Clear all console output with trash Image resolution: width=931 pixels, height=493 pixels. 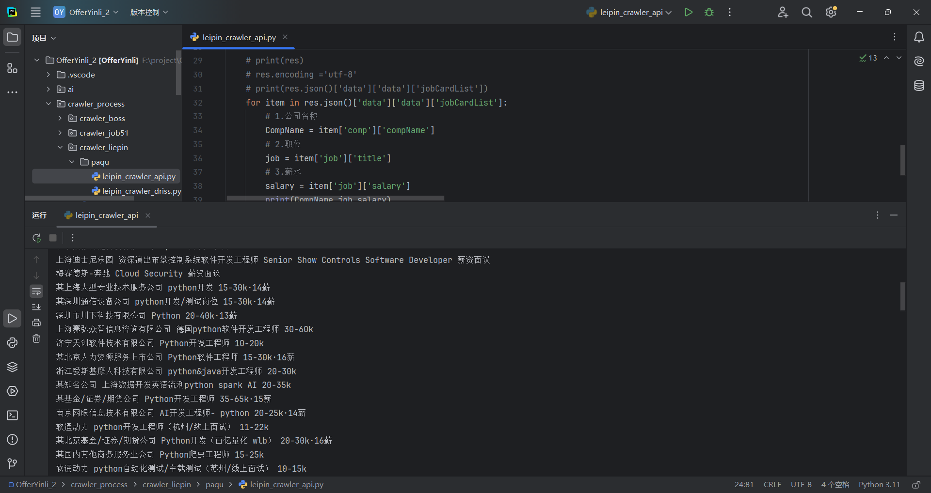pyautogui.click(x=36, y=339)
